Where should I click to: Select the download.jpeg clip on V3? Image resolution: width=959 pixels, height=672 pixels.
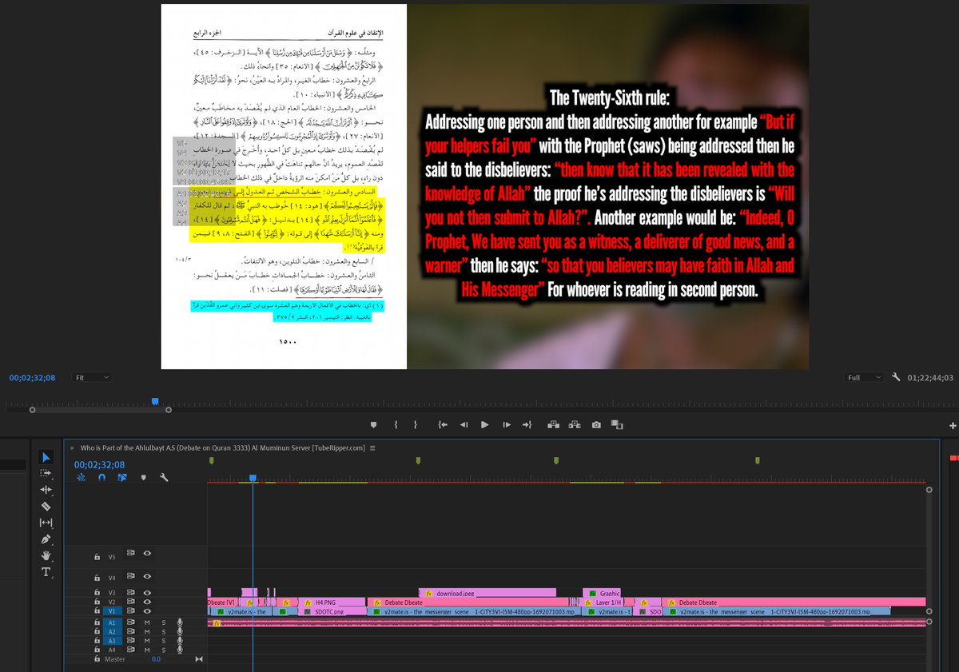487,593
